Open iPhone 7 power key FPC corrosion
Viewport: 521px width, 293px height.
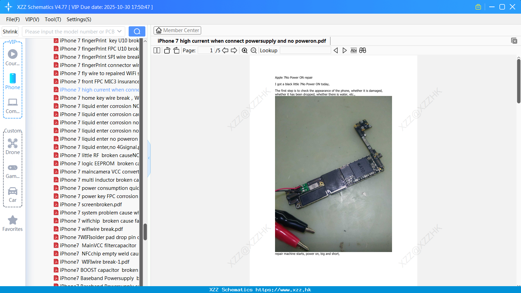[96, 196]
